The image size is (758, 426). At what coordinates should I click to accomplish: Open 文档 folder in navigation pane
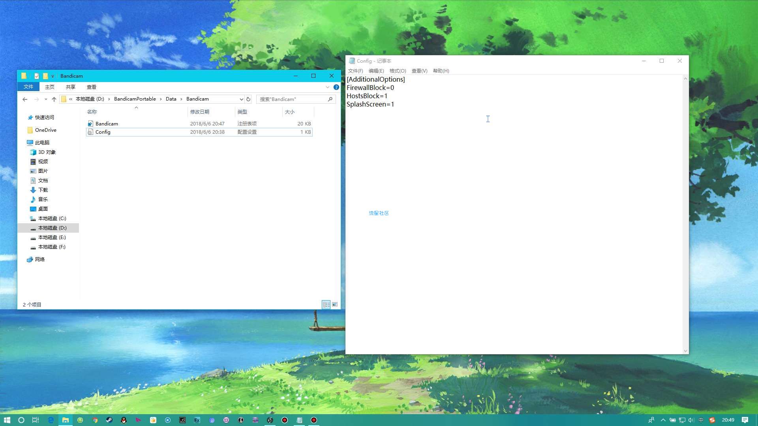point(39,181)
